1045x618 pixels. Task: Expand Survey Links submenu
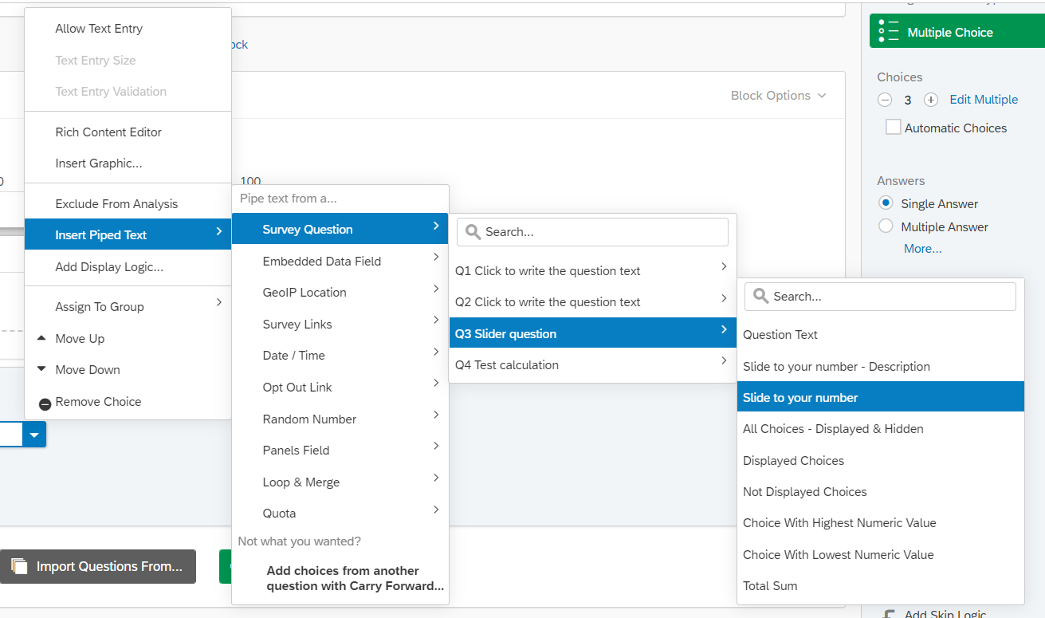[436, 320]
